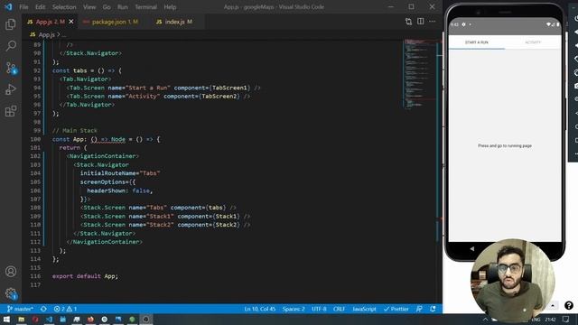The image size is (578, 325).
Task: Click line number 100 in the gutter
Action: [x=35, y=139]
